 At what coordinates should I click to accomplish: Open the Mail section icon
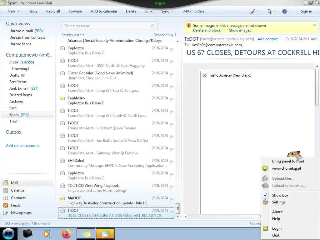[x=6, y=182]
